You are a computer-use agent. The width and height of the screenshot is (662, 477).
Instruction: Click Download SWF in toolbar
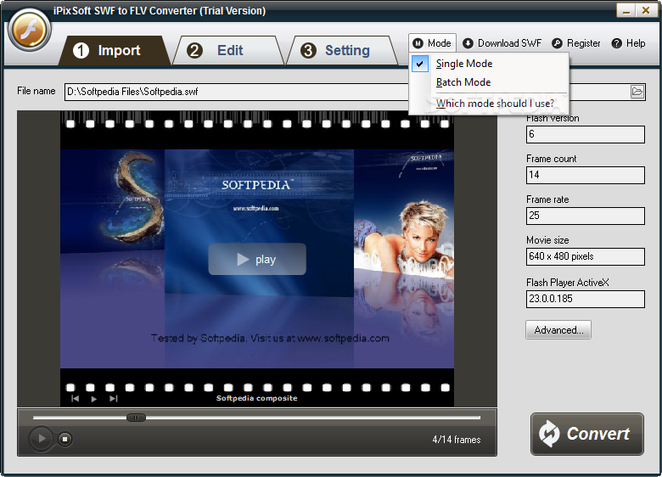[x=502, y=43]
